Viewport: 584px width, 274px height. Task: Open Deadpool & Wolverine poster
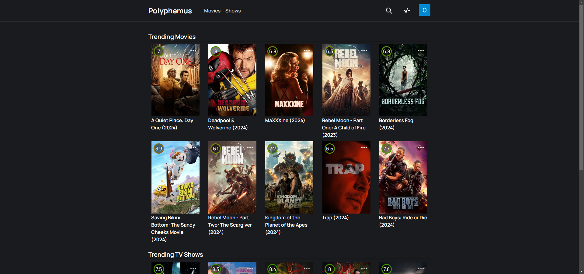coord(232,80)
